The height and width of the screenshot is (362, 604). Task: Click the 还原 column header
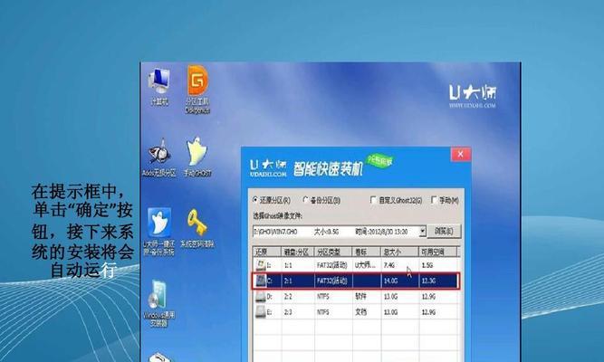tap(266, 252)
